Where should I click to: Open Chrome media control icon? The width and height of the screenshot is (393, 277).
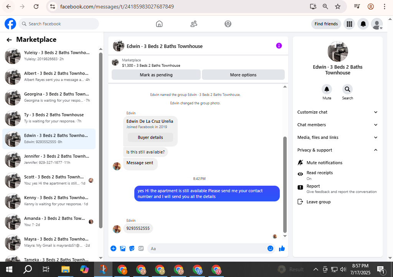(357, 7)
